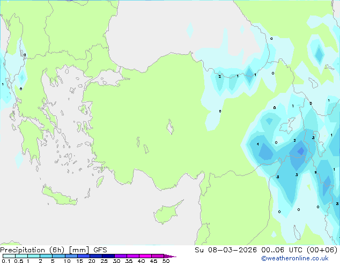Screen dimensions: 340x263
Task: Click the '35' legend scale label
Action: [129, 261]
